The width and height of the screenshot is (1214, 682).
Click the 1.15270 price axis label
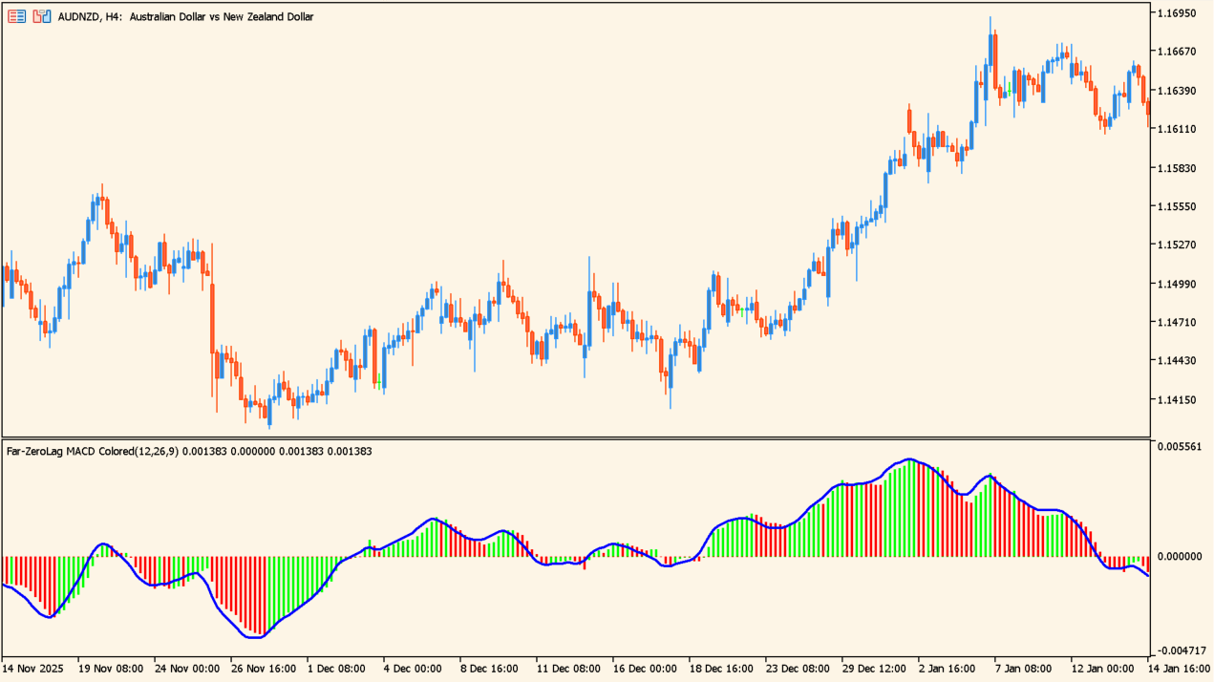point(1176,245)
